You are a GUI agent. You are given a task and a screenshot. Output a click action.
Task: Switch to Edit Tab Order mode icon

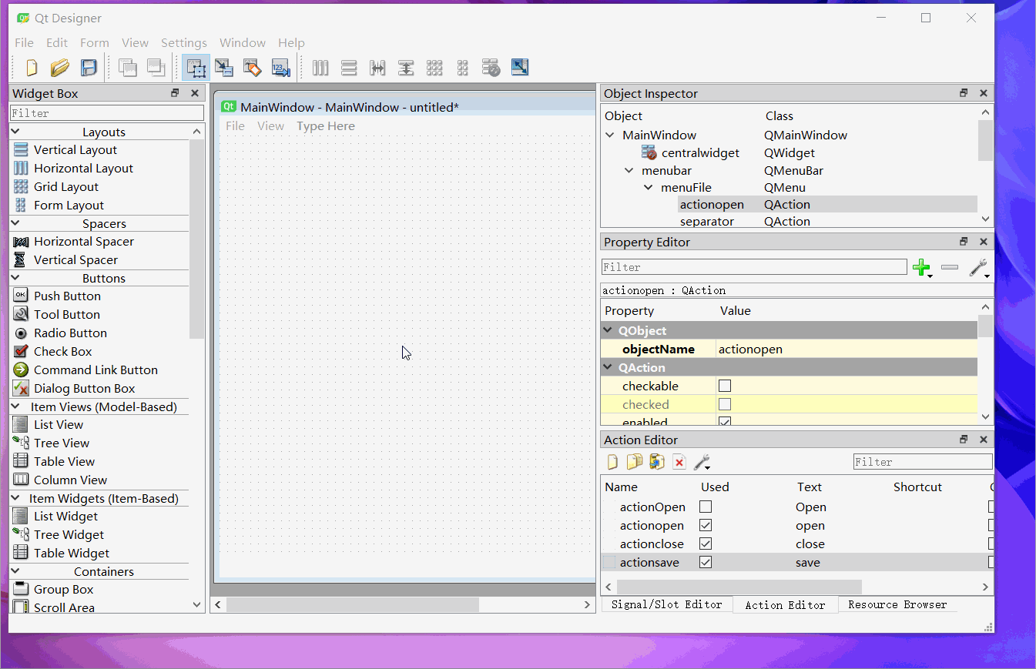coord(280,68)
